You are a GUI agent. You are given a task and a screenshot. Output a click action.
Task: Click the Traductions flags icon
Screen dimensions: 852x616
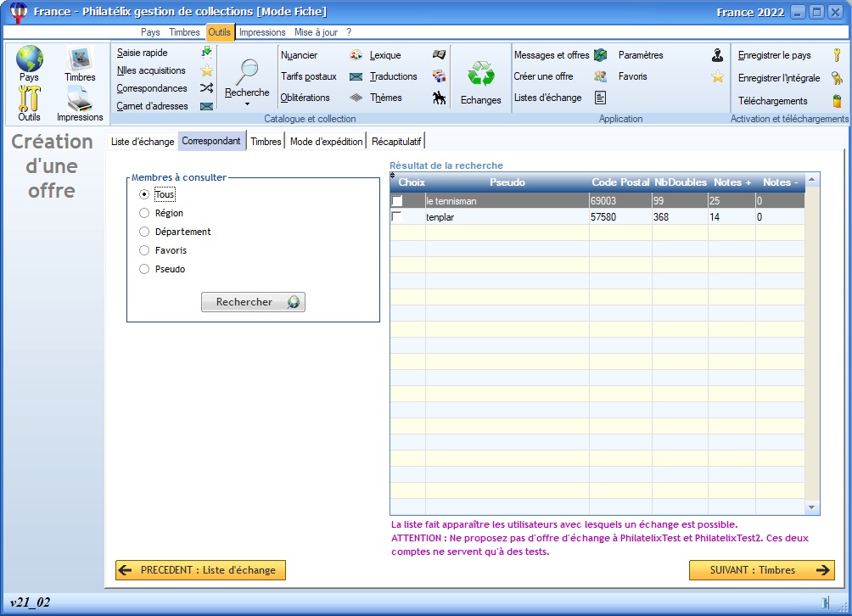point(439,76)
